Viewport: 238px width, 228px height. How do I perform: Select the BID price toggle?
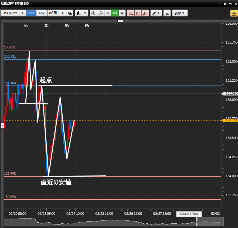pos(31,13)
